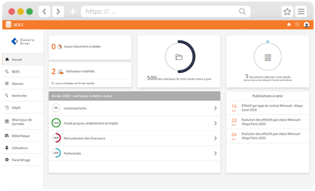
Task: Open the Paramétrage menu item
Action: pos(23,160)
